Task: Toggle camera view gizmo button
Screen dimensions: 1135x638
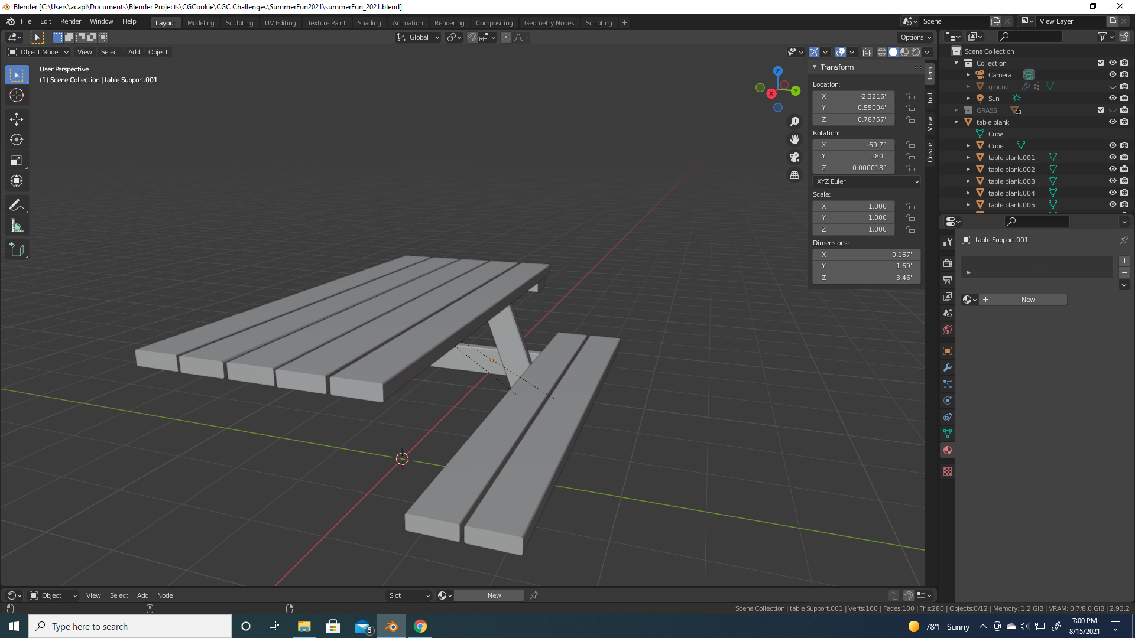Action: (794, 157)
